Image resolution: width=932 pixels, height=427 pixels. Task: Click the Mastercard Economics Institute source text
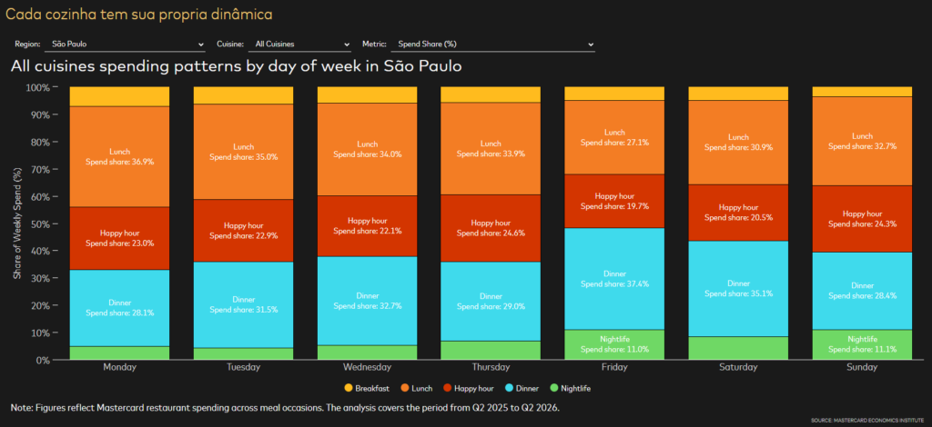tap(866, 420)
